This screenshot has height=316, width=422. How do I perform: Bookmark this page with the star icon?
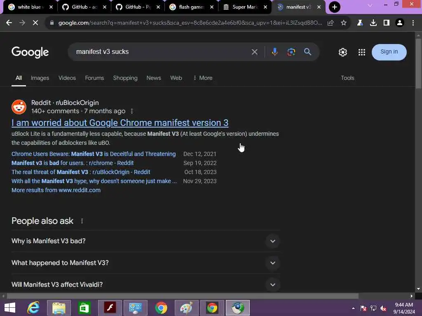coord(344,23)
